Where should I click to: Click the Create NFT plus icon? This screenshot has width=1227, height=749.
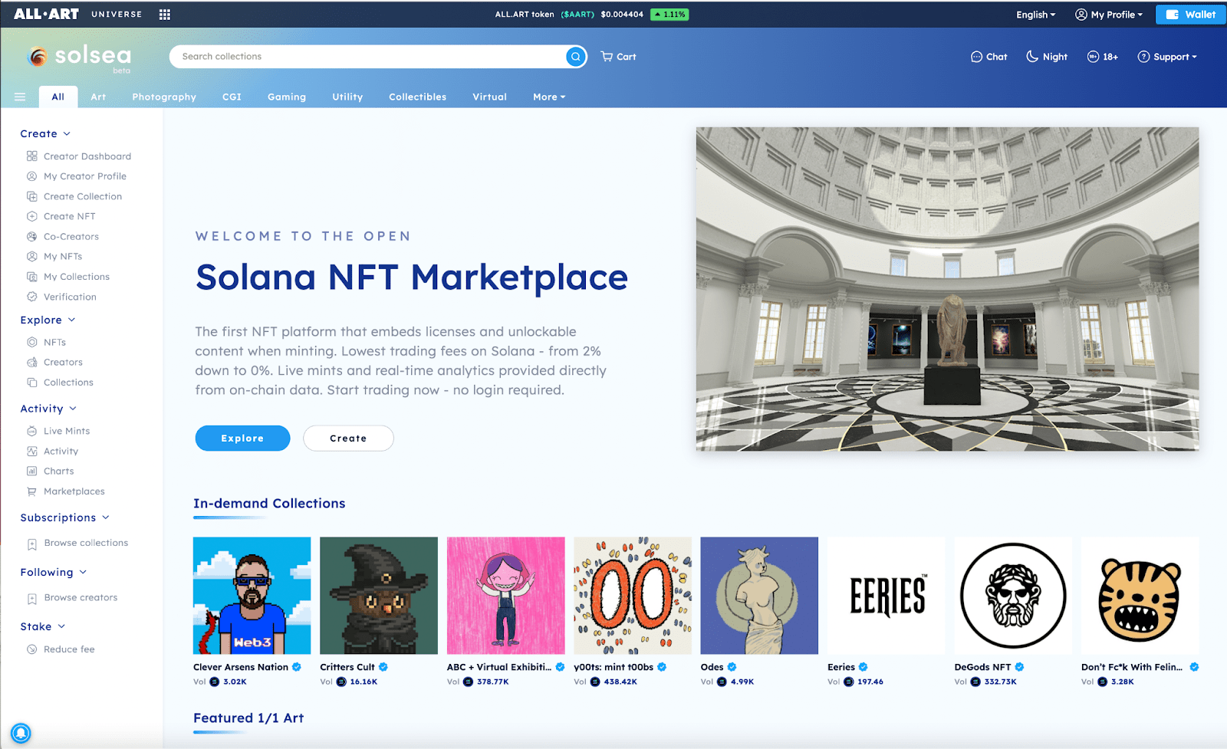tap(32, 216)
